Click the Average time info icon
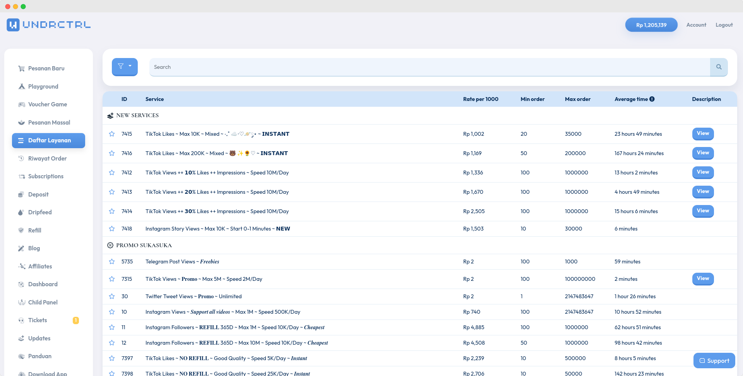The height and width of the screenshot is (376, 743). pos(652,99)
